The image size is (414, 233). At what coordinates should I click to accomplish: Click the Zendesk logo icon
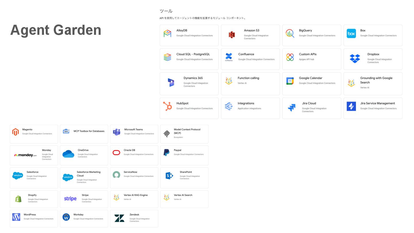119,218
